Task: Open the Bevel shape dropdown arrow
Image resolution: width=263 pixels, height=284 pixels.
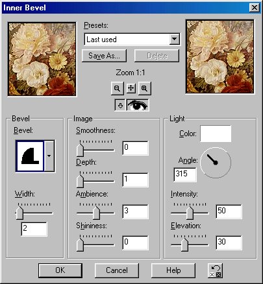Action: (x=49, y=156)
